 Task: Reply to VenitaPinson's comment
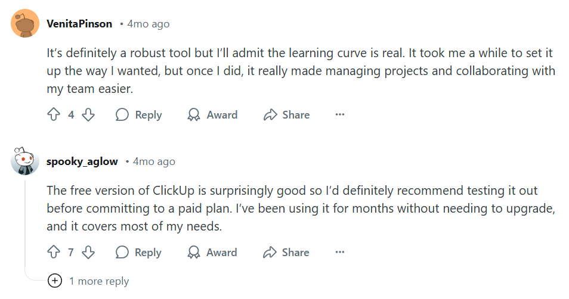tap(139, 115)
